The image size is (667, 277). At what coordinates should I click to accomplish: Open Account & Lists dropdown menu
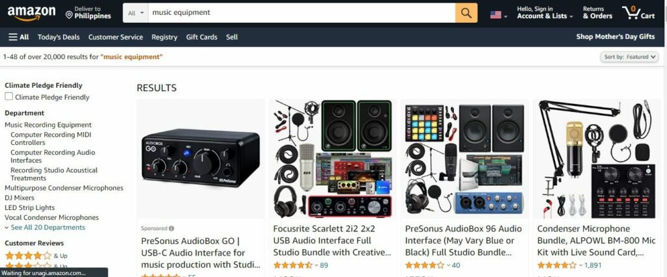tap(545, 13)
